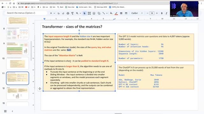Select the Text box tool
The height and width of the screenshot is (114, 204).
pos(89,13)
